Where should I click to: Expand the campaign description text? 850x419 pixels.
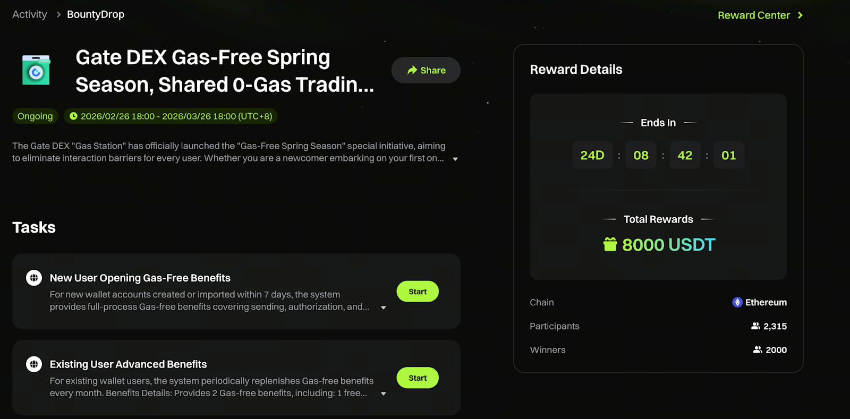(x=455, y=158)
